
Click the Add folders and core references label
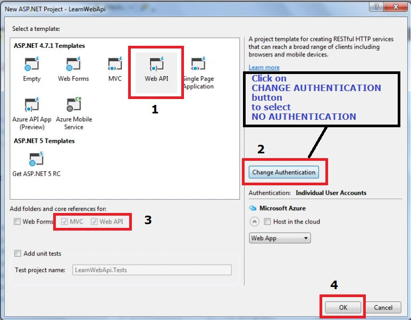(x=58, y=209)
